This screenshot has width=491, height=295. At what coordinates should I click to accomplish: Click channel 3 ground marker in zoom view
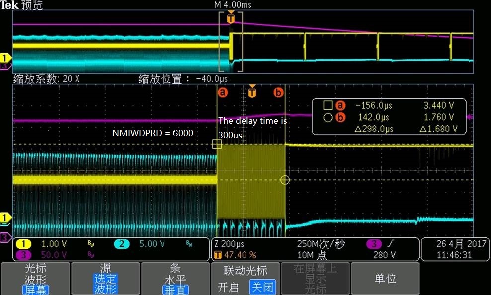click(5, 237)
